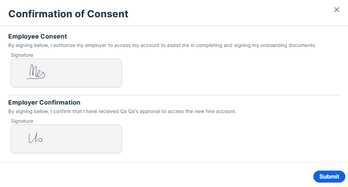The image size is (348, 187).
Task: Click the Employer Confirmation heading
Action: tap(44, 102)
